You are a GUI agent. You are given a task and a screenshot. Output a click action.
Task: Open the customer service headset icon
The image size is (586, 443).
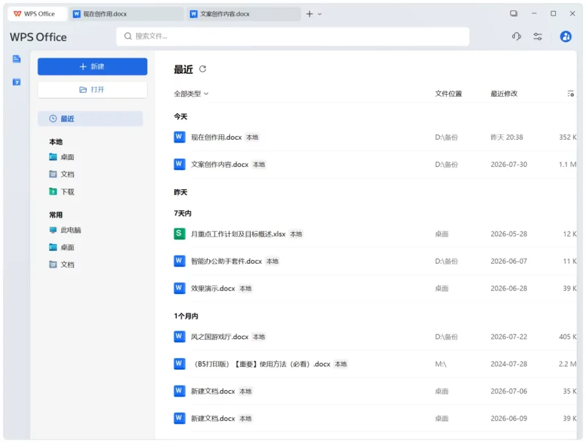pyautogui.click(x=517, y=36)
